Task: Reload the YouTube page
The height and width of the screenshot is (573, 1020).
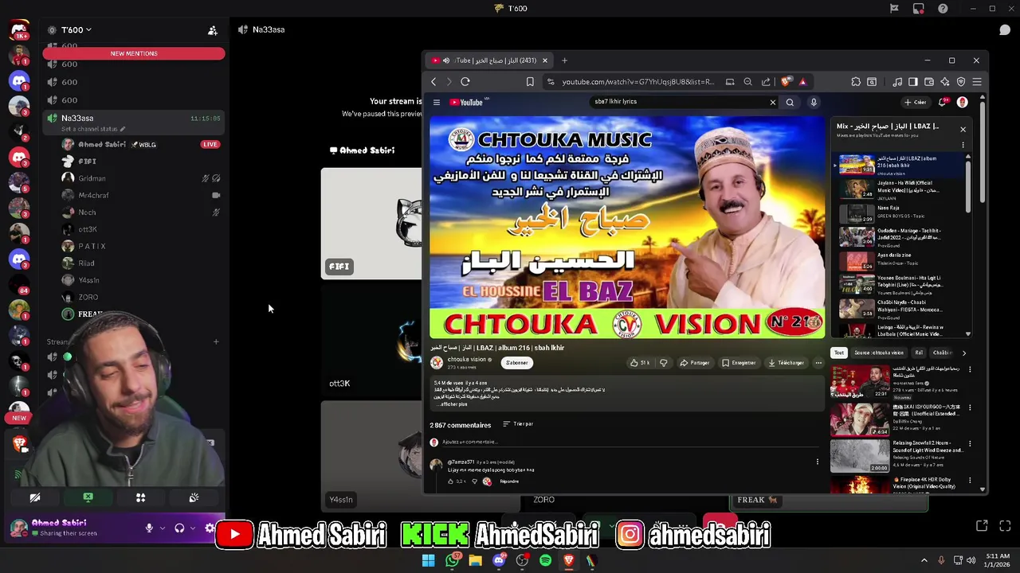Action: [465, 81]
